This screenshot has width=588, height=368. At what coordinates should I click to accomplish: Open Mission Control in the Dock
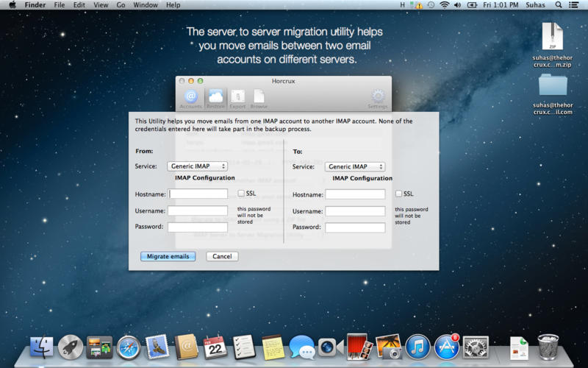99,347
